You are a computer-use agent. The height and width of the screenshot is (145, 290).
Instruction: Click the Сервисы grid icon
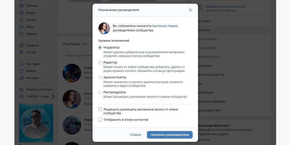pos(21,45)
